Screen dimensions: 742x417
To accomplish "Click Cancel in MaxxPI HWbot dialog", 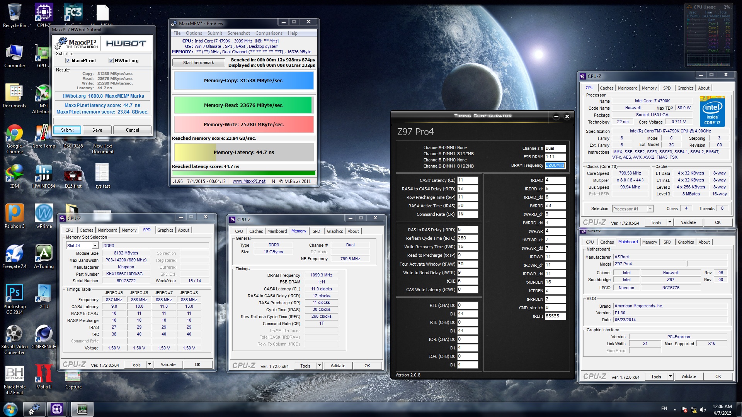I will 132,130.
